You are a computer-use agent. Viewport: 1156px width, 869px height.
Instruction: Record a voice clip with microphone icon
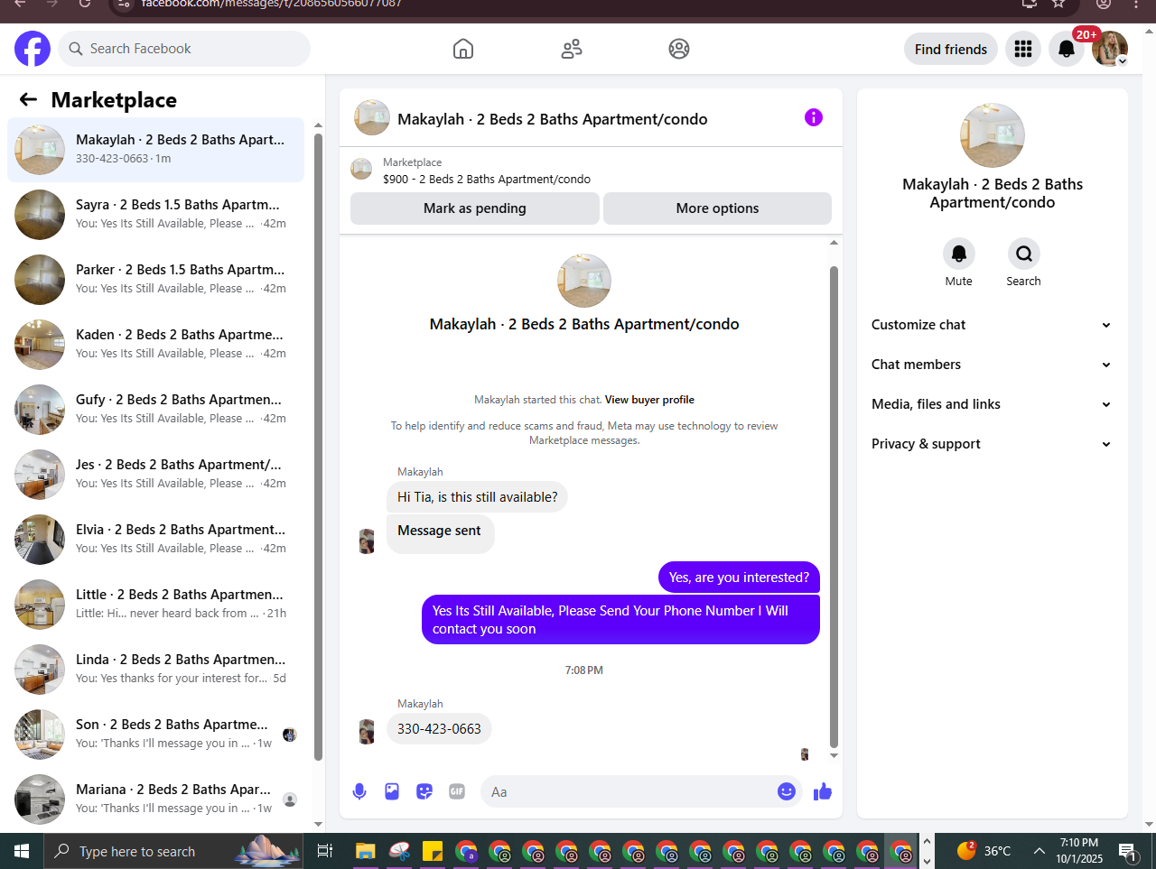(359, 791)
